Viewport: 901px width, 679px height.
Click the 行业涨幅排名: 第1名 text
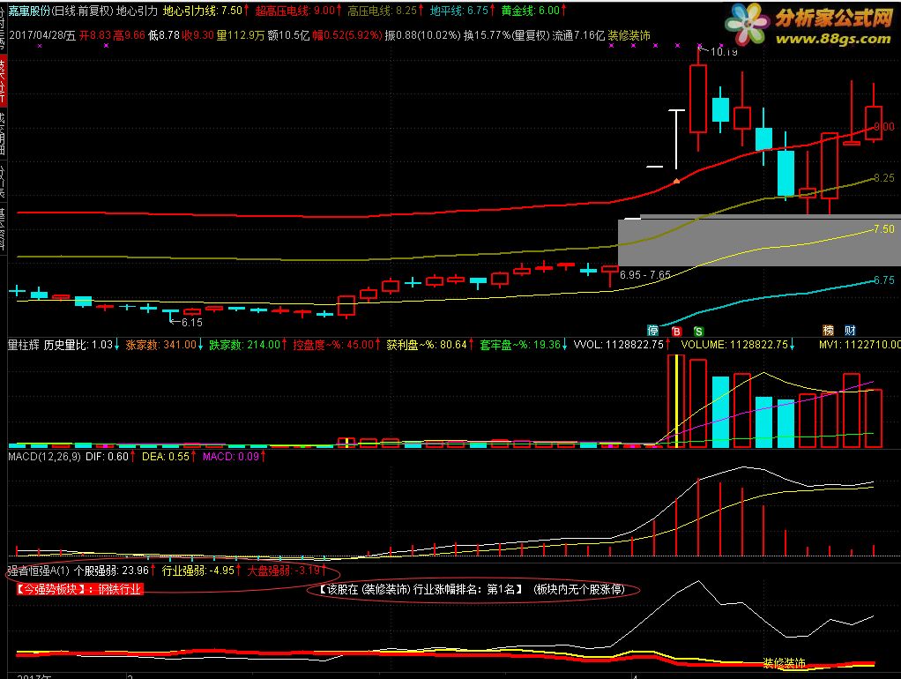point(466,589)
